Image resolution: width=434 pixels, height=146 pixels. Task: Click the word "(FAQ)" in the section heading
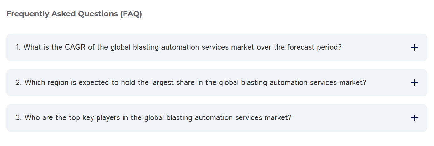(131, 14)
